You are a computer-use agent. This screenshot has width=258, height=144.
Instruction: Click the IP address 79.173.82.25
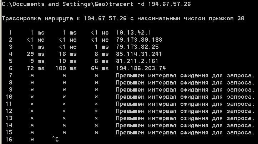point(137,47)
